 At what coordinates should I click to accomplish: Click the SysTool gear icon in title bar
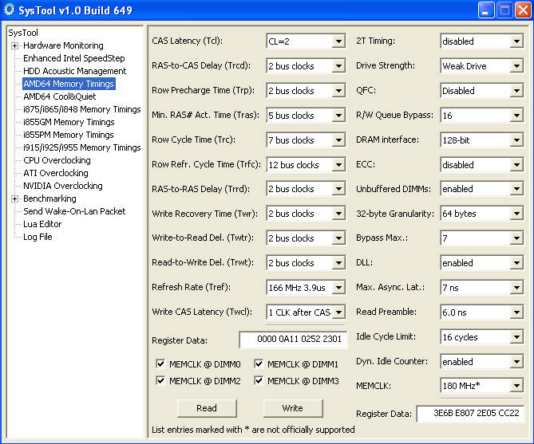(x=9, y=10)
